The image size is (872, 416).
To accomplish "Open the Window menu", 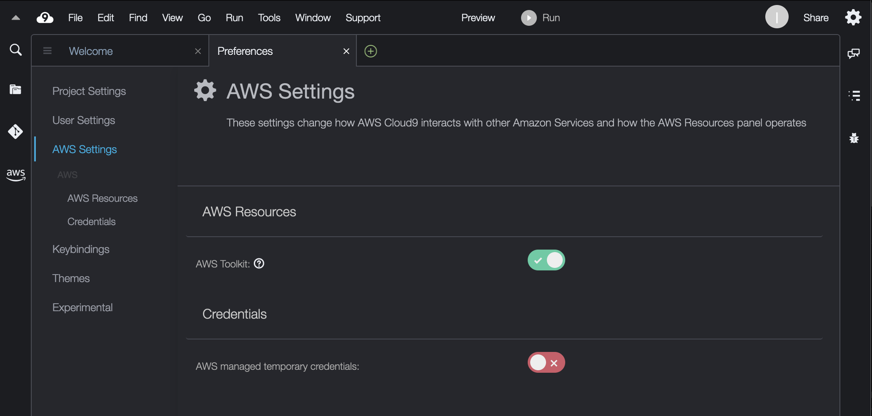I will click(313, 17).
